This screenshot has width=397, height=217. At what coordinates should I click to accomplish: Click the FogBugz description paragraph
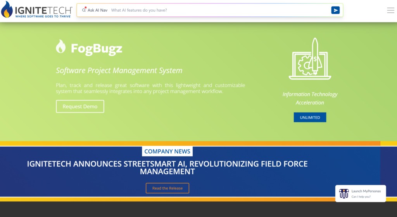[150, 88]
